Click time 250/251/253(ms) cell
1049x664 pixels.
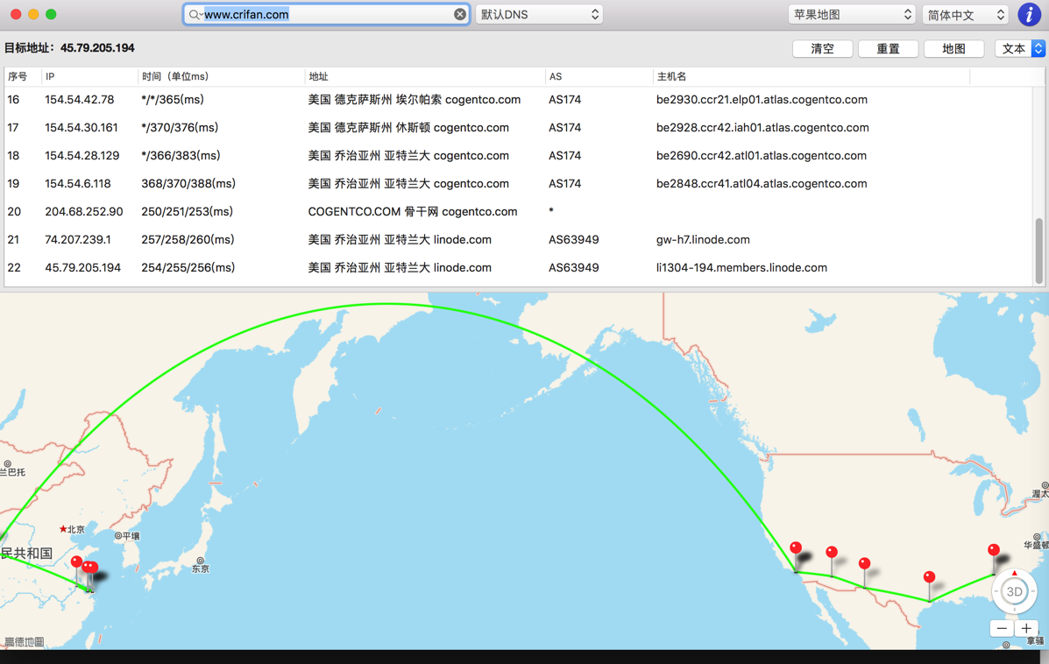187,212
